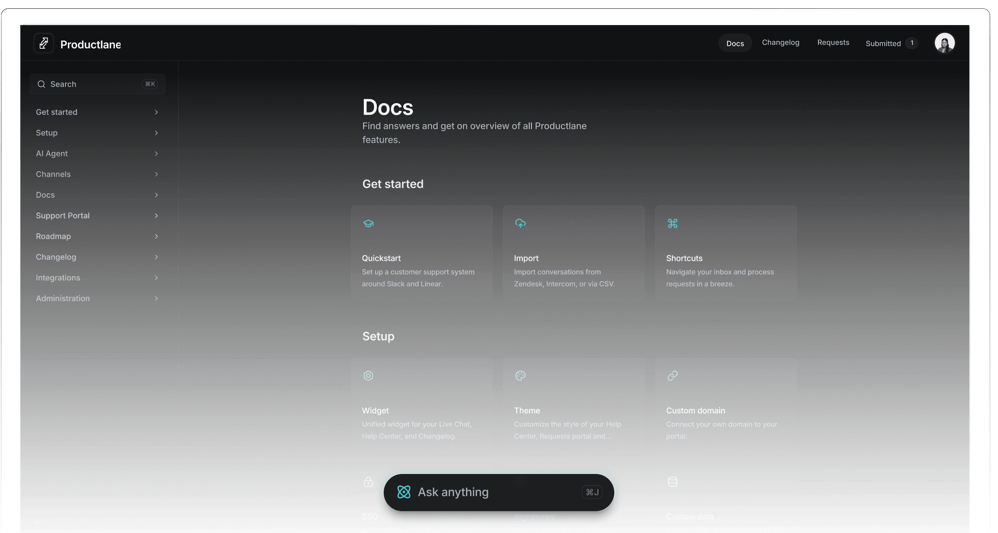Switch to the Changelog tab
The image size is (998, 533).
point(780,43)
